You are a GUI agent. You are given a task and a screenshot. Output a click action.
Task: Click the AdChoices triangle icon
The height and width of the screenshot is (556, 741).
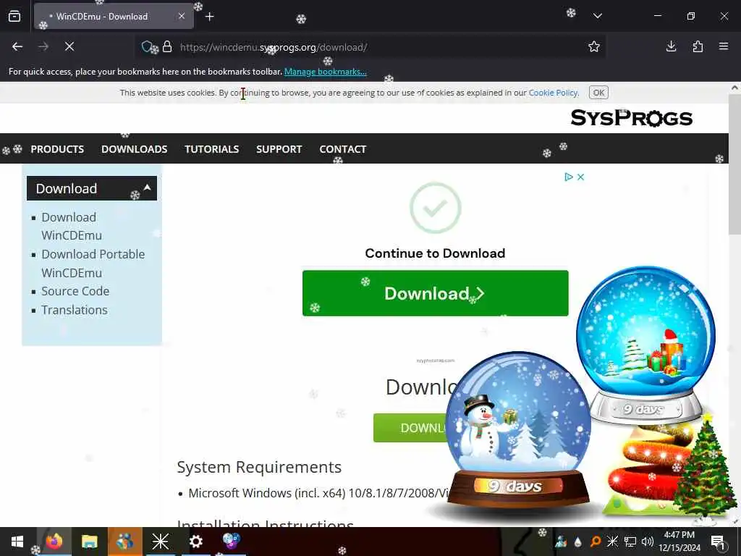tap(569, 177)
